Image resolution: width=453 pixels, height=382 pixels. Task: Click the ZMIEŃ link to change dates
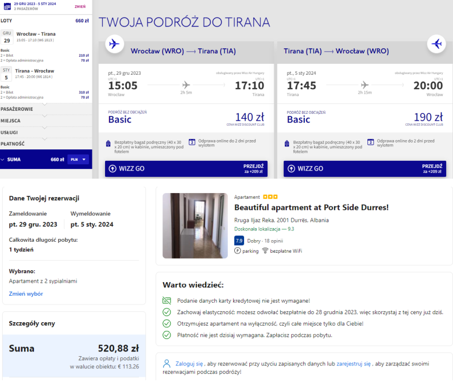point(80,7)
